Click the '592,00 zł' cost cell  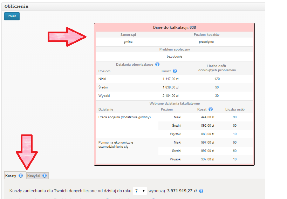(207, 126)
